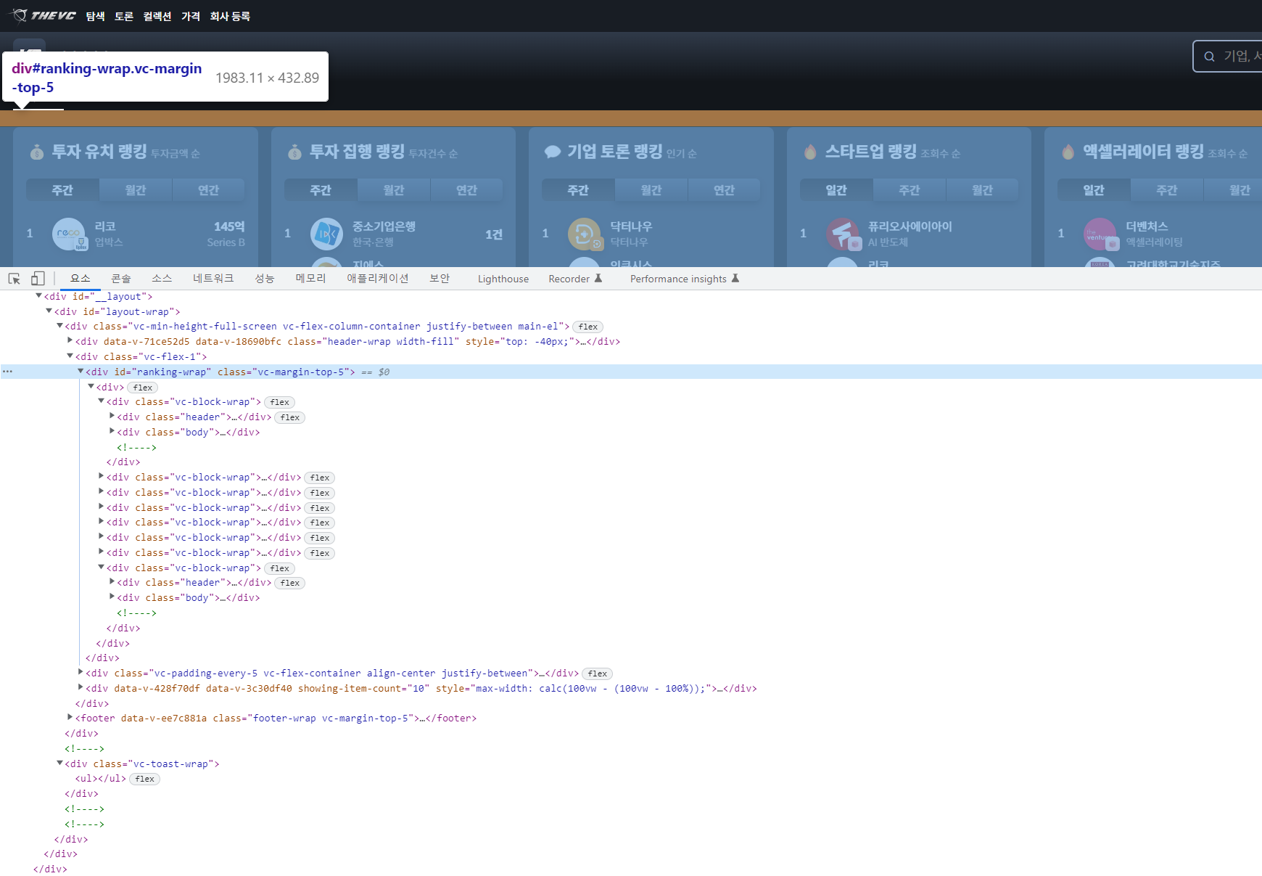Click the flame icon beside 스타트업 랭킹
The height and width of the screenshot is (876, 1262).
point(810,152)
